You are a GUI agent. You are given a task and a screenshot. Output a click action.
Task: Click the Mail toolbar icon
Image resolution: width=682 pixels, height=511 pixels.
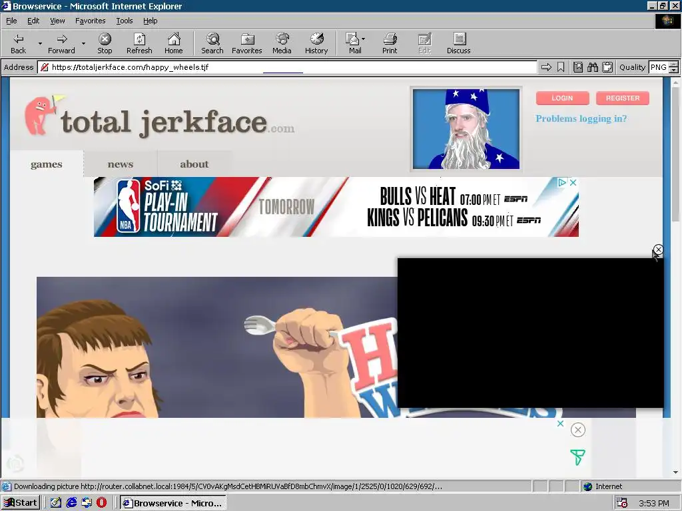pyautogui.click(x=353, y=43)
